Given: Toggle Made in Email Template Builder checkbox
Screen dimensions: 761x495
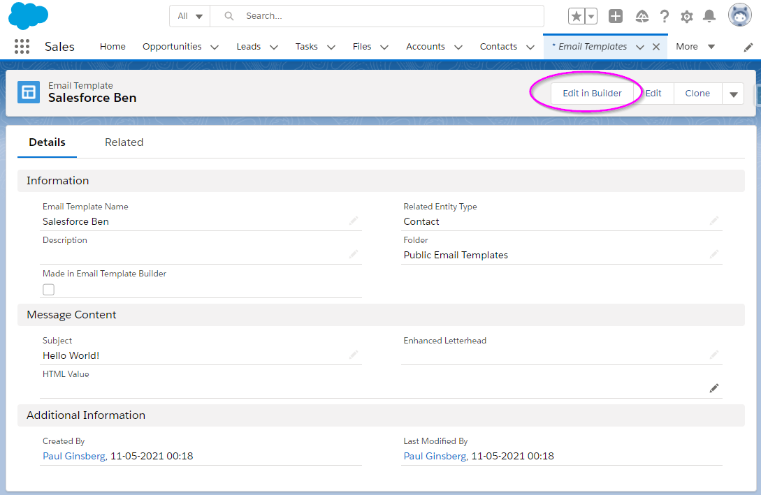Looking at the screenshot, I should click(48, 290).
